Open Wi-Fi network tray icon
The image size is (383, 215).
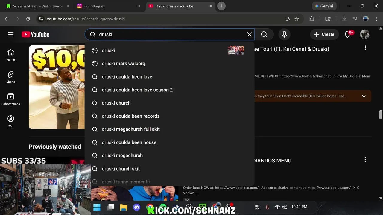[x=277, y=207]
